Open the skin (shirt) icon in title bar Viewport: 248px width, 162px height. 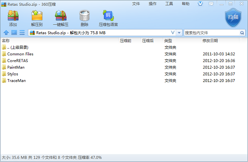click(200, 4)
